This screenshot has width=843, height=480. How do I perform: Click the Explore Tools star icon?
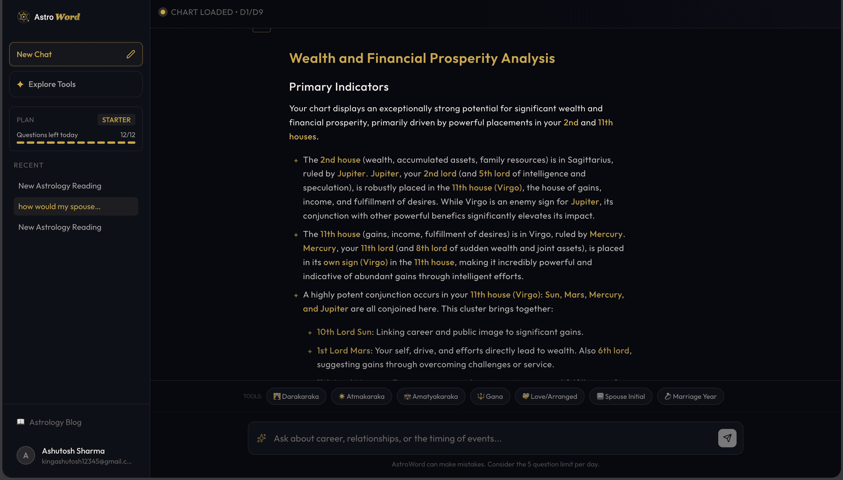(x=20, y=84)
